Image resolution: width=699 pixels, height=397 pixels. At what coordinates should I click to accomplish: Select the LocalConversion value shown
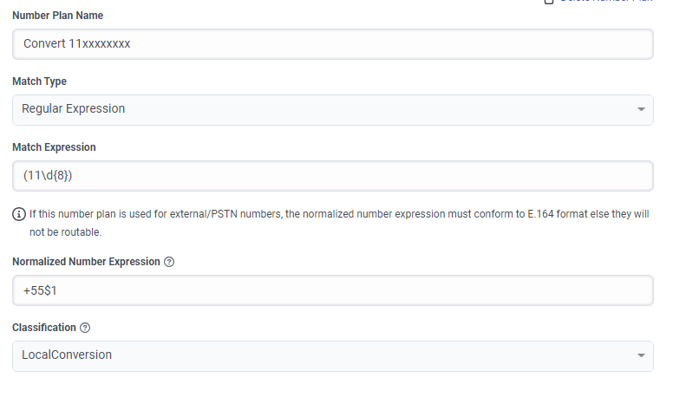67,355
